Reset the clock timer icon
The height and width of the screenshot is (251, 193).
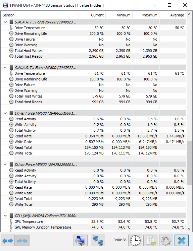click(135, 240)
